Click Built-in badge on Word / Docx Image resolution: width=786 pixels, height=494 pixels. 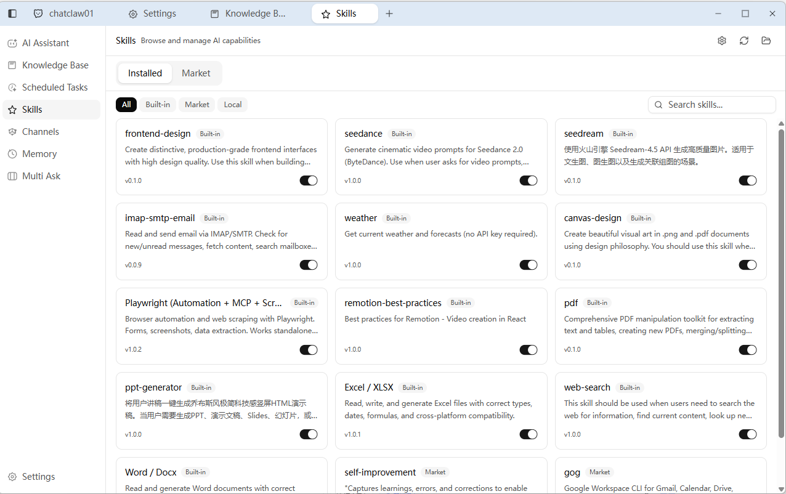pos(195,472)
